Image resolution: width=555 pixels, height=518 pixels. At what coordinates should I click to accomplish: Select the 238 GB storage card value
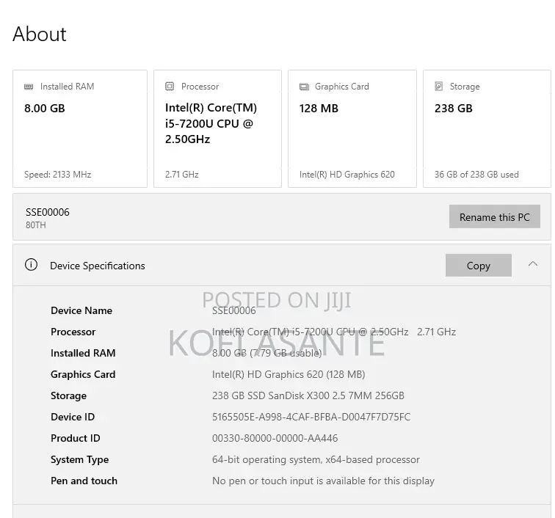[x=454, y=109]
